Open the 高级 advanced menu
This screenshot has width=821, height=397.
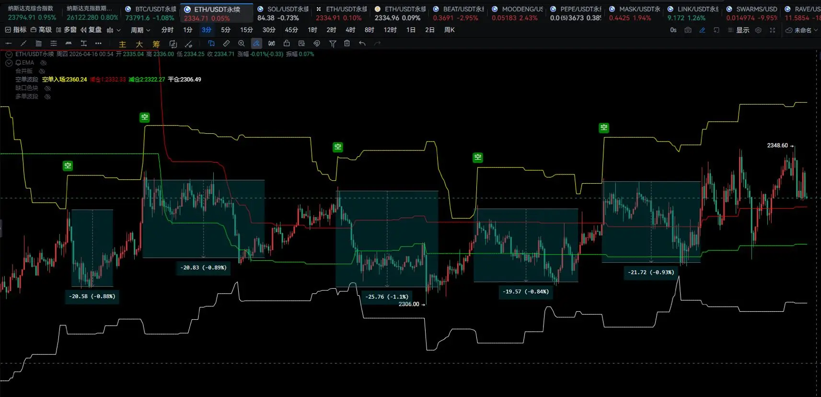point(41,30)
